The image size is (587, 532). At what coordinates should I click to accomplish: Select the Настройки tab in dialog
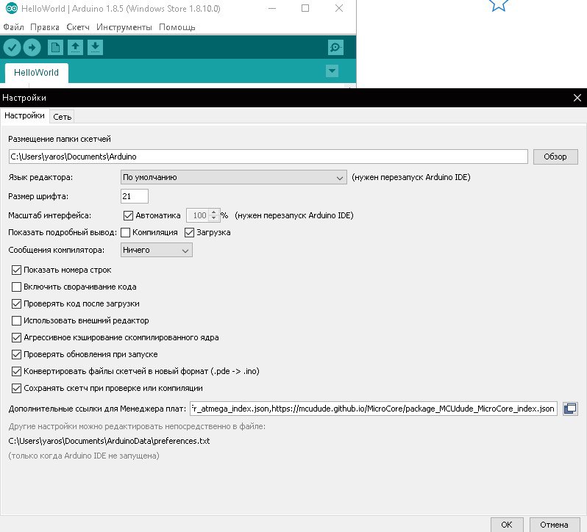(x=24, y=115)
